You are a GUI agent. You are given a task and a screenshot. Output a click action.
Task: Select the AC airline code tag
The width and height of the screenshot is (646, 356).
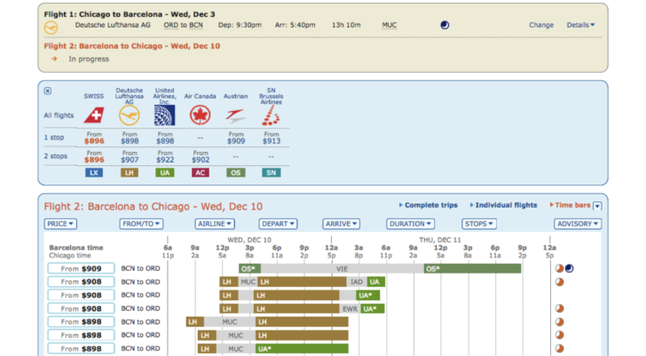[x=201, y=172]
